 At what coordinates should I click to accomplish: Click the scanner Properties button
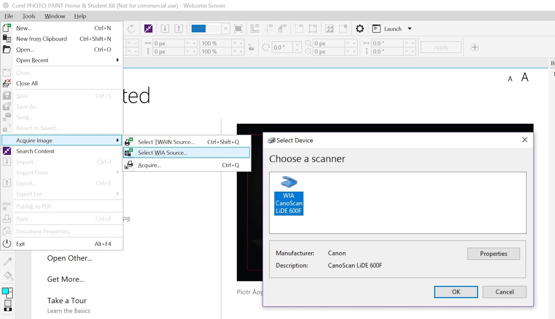[493, 254]
